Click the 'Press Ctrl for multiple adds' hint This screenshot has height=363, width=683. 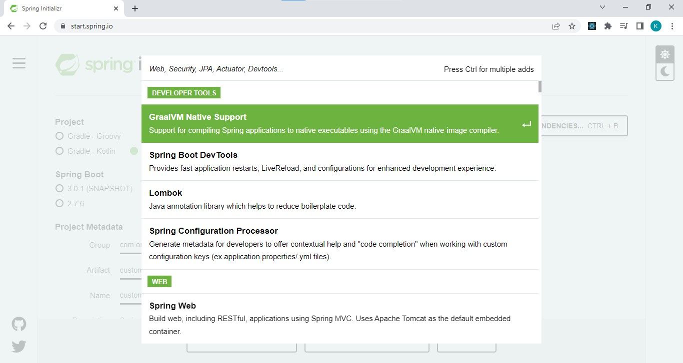(488, 69)
